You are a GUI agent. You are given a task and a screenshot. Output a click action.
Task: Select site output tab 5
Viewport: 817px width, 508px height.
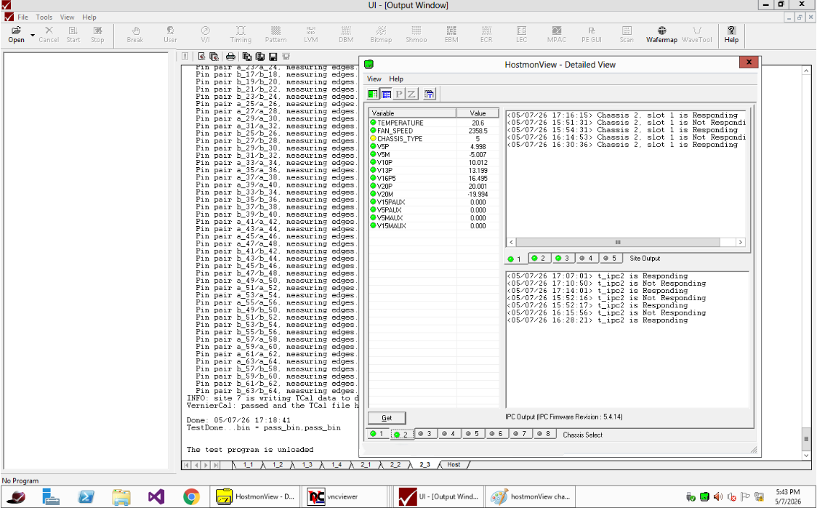point(610,258)
